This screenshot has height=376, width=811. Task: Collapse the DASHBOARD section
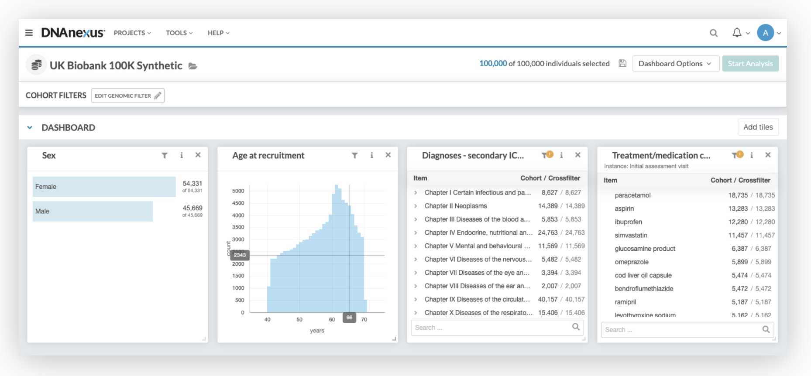pyautogui.click(x=30, y=128)
